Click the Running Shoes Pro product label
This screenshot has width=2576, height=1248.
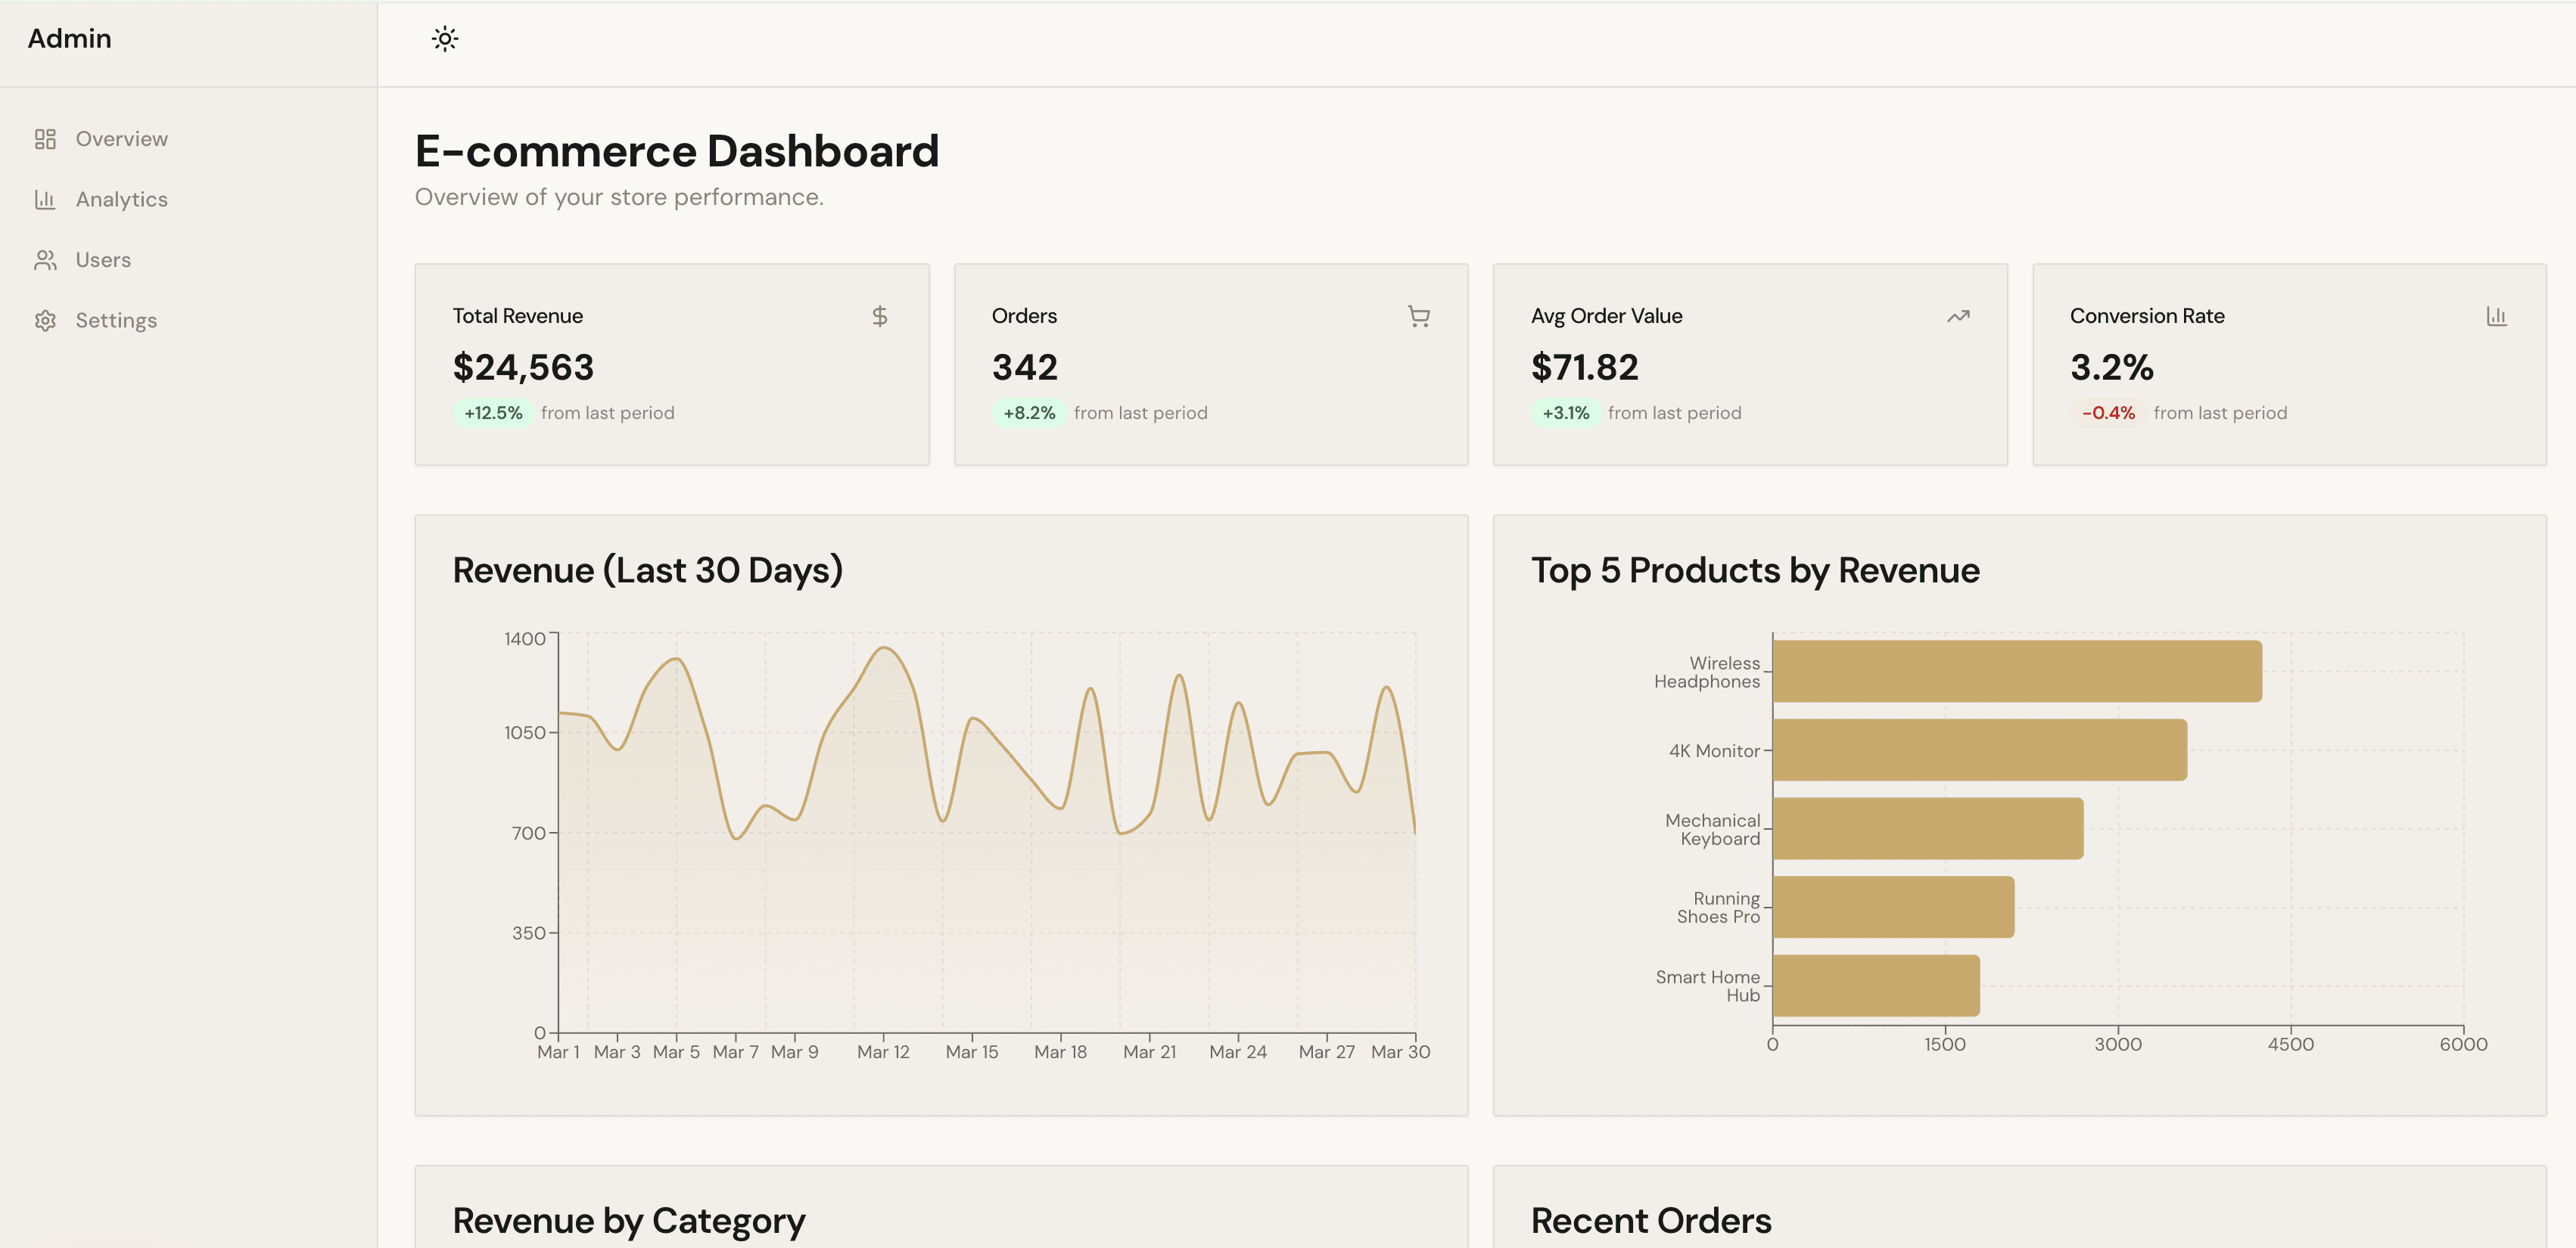[x=1718, y=908]
